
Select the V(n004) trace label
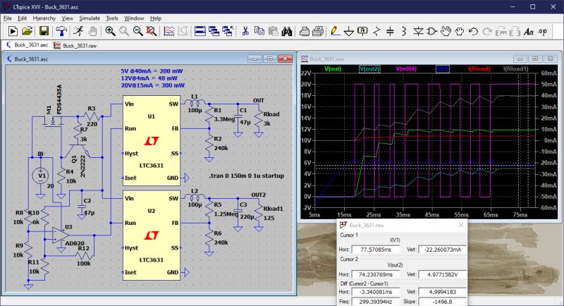[406, 68]
